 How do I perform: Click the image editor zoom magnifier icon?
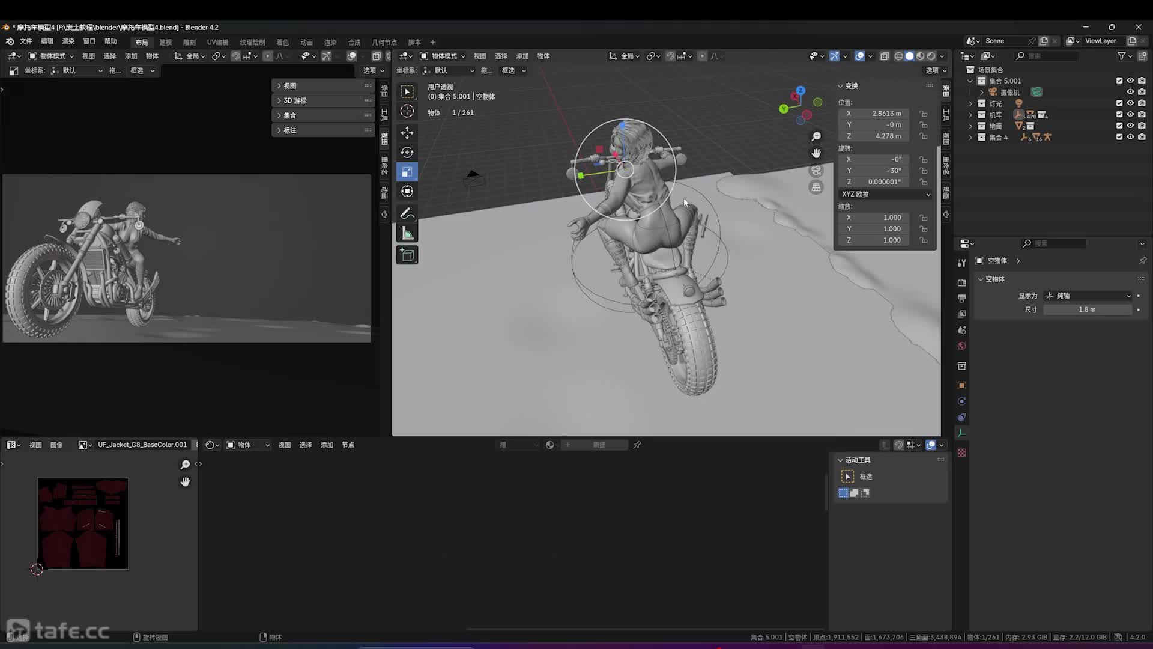pyautogui.click(x=185, y=465)
